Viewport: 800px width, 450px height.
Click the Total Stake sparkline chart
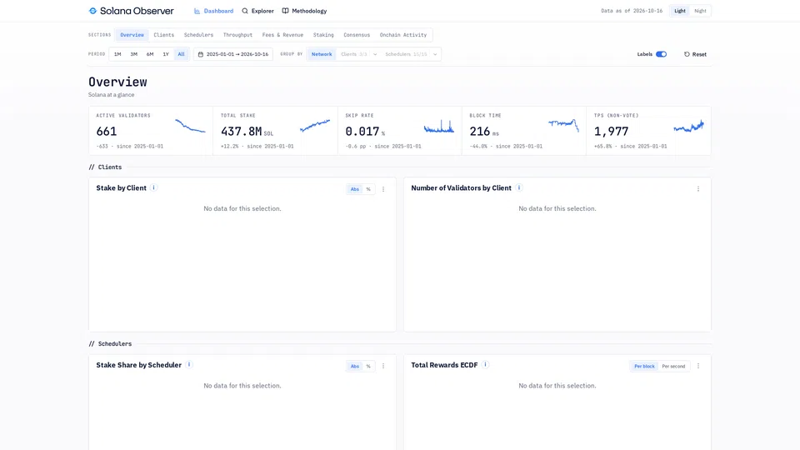pyautogui.click(x=315, y=125)
